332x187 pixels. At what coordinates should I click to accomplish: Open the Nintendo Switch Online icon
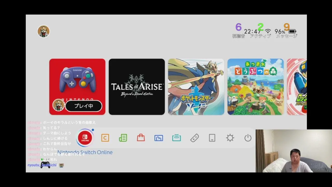pyautogui.click(x=85, y=138)
